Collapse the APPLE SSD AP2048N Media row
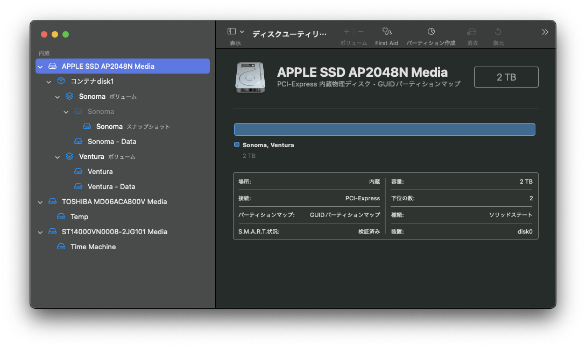Viewport: 586px width, 348px height. click(x=40, y=67)
